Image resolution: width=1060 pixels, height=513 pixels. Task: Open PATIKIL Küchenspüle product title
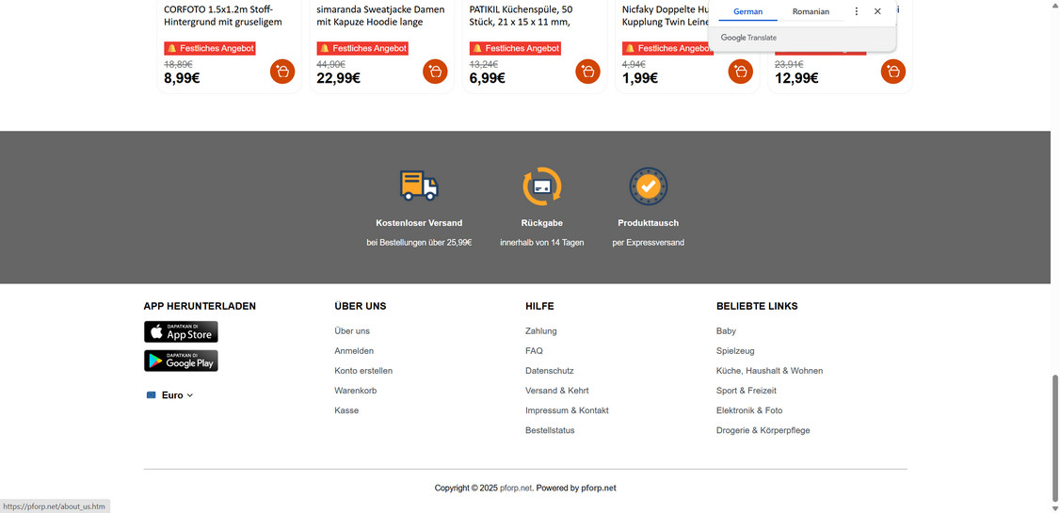click(x=521, y=16)
